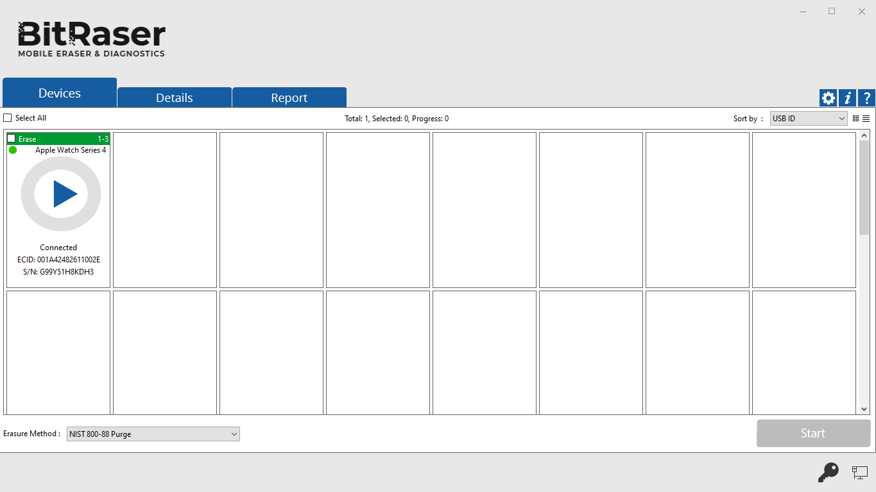Switch to the Report tab

[289, 98]
